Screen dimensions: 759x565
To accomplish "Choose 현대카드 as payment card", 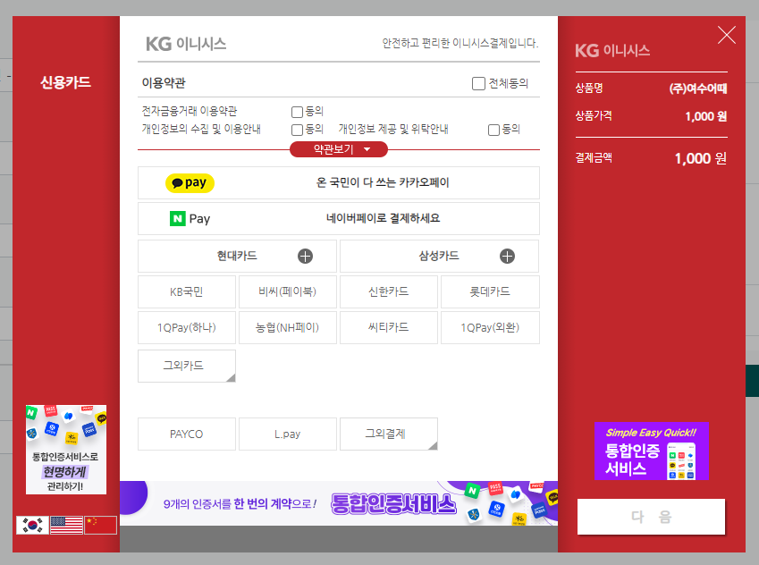I will 237,256.
